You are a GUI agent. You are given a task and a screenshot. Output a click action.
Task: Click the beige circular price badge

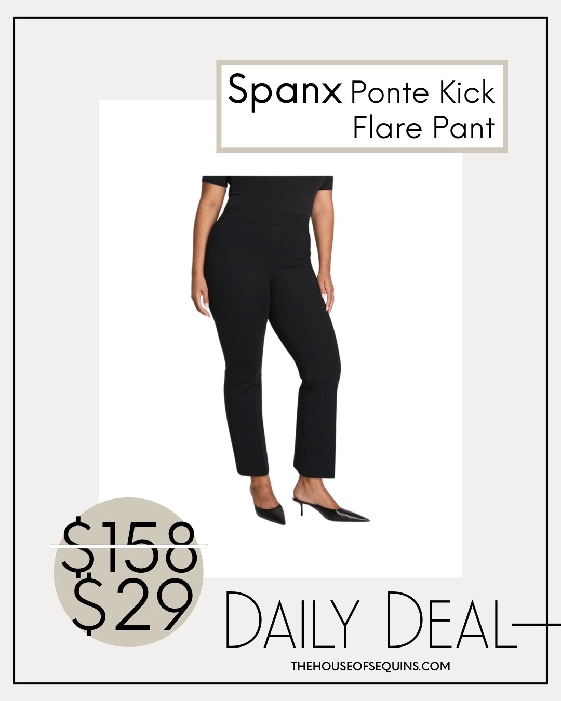(128, 572)
